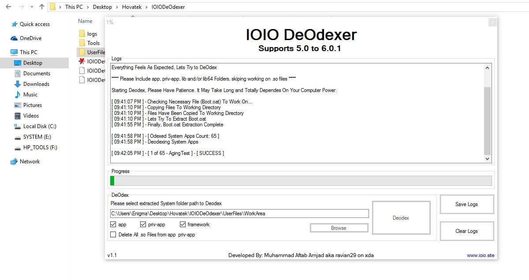This screenshot has width=529, height=280.
Task: Enable Delete All .so Files checkbox
Action: click(x=113, y=235)
